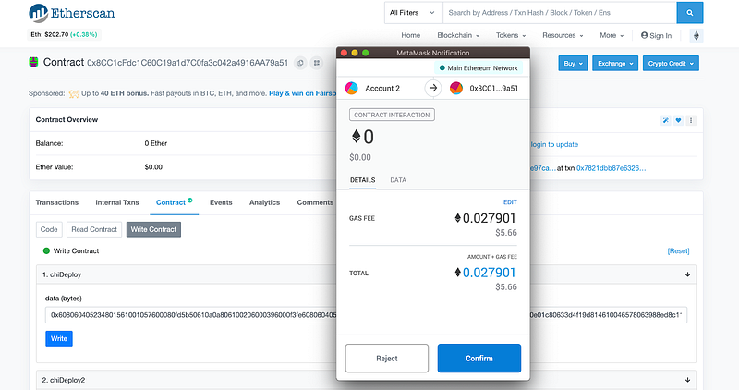Expand the chiDeploy2 section arrow
This screenshot has height=390, width=739.
point(687,380)
